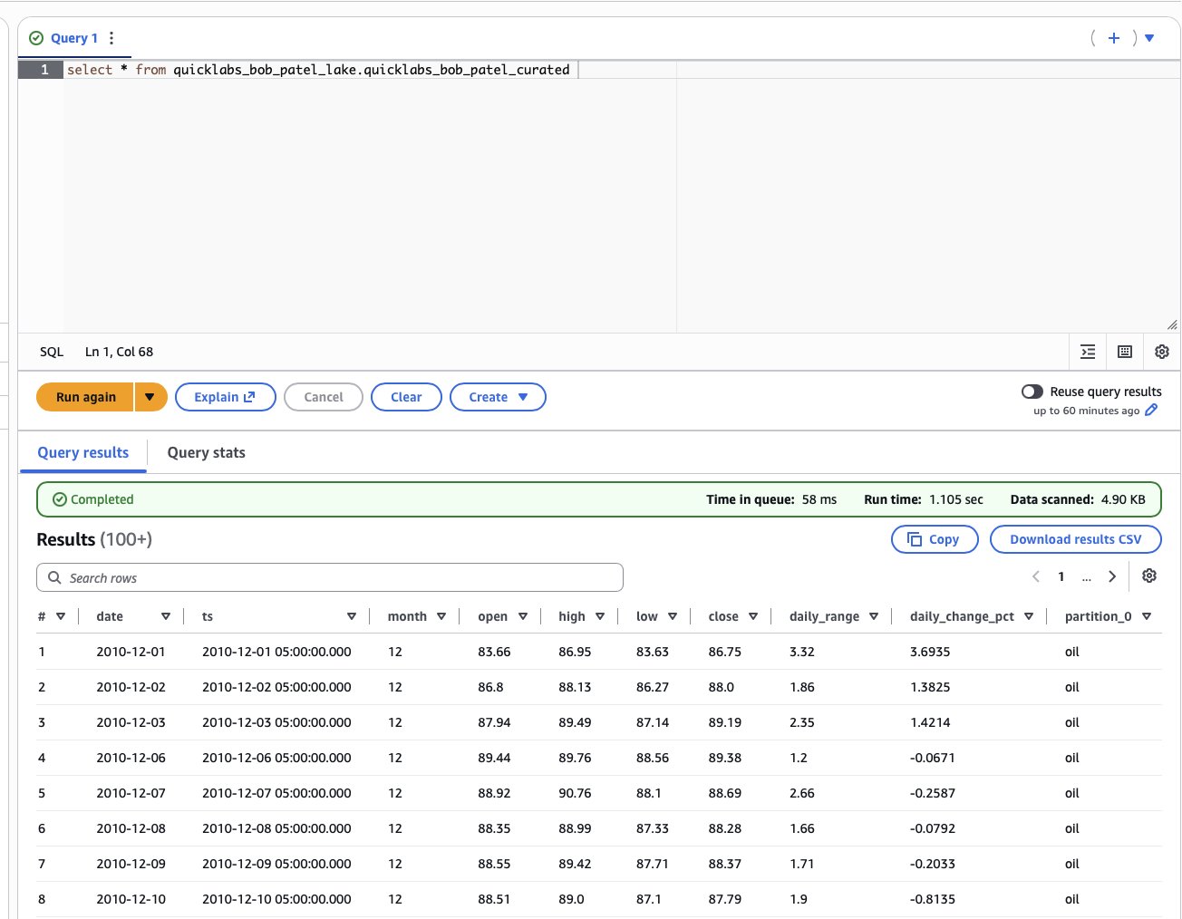
Task: Select daily_range value 1.71
Action: pos(802,864)
